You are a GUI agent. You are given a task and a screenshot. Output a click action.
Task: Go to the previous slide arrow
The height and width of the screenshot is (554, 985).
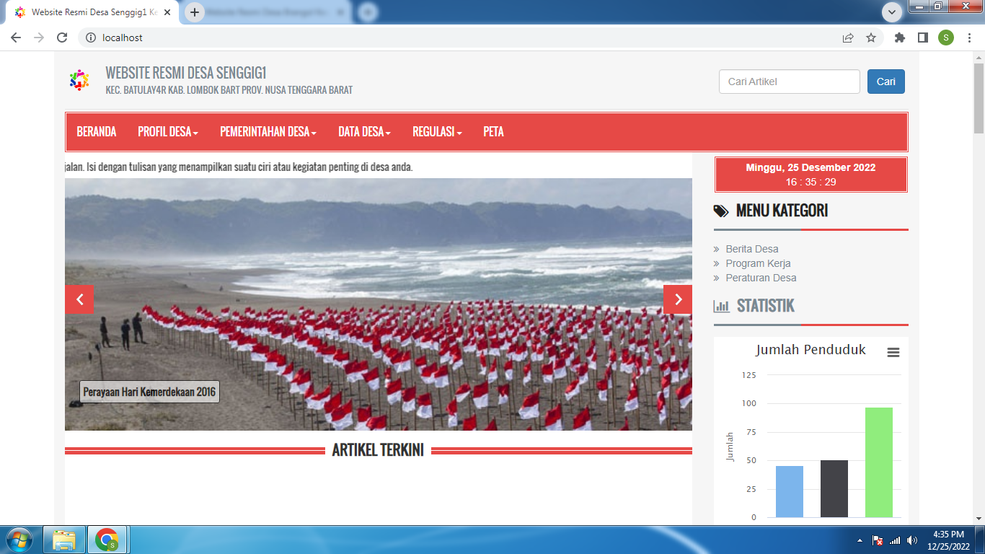[x=79, y=300]
